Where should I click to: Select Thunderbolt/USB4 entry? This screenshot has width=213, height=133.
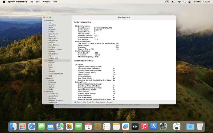point(56,74)
